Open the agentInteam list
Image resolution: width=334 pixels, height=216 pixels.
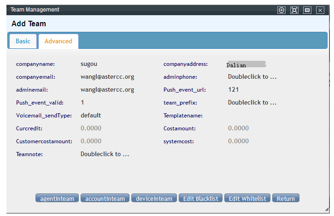coord(57,198)
